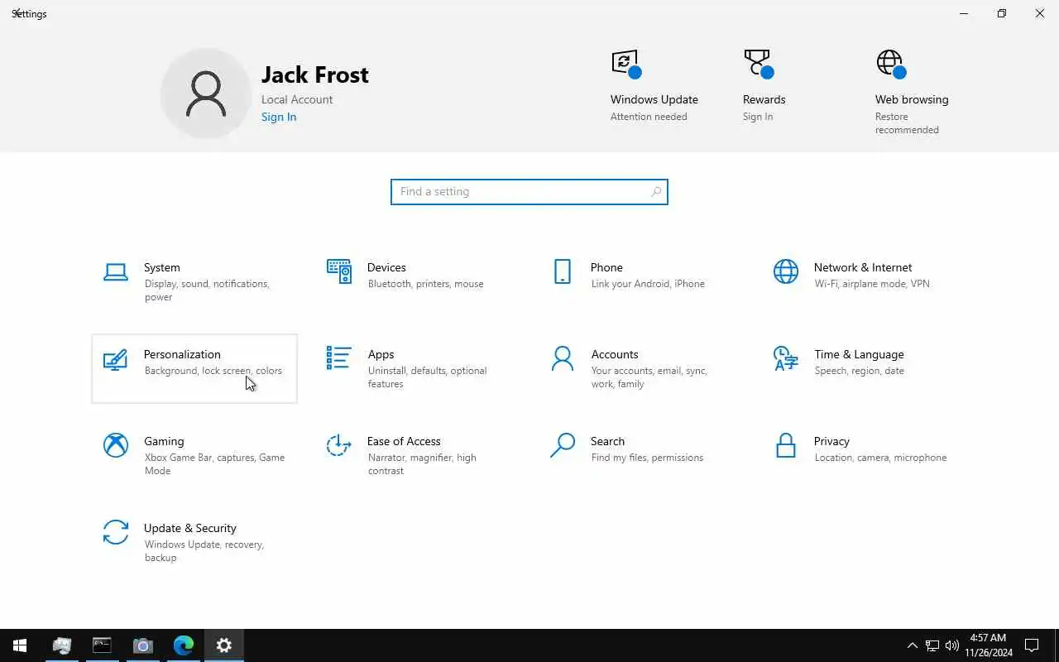This screenshot has width=1059, height=662.
Task: Click the Search magnifier category icon
Action: 563,445
